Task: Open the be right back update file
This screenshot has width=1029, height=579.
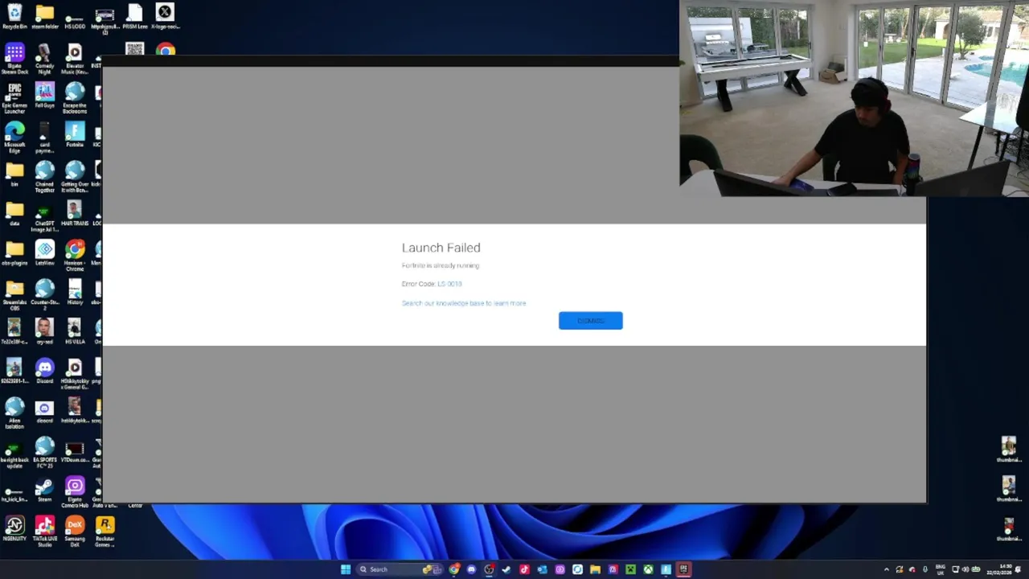Action: pos(14,453)
